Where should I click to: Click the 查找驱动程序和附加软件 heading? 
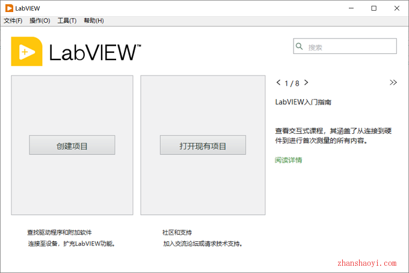(x=60, y=232)
